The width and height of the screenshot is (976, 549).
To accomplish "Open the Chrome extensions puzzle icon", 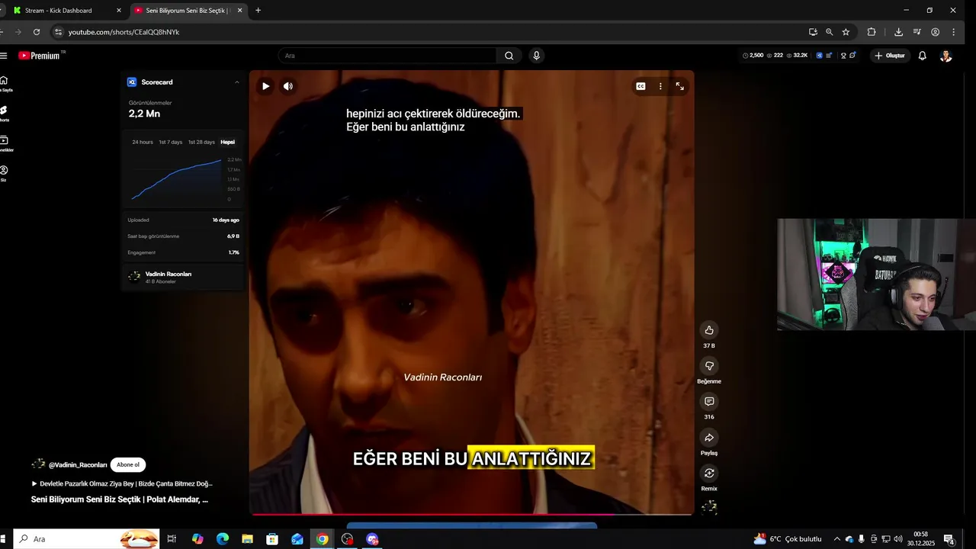I will [x=872, y=32].
